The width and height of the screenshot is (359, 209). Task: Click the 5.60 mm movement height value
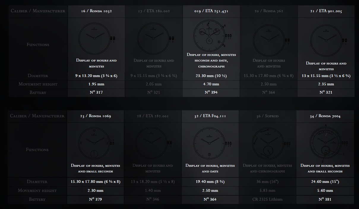tap(325, 191)
